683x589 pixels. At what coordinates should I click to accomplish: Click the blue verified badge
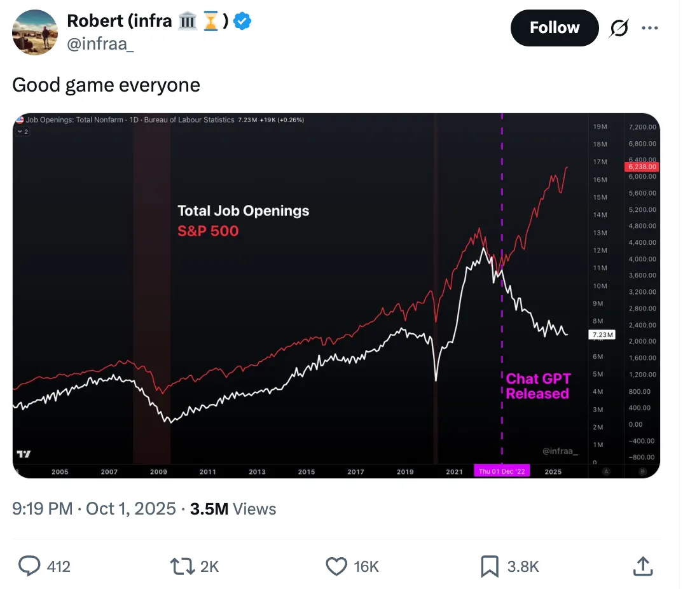(242, 21)
